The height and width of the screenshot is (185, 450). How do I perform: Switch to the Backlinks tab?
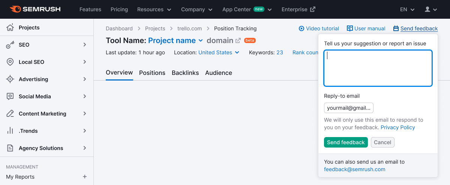pos(185,73)
